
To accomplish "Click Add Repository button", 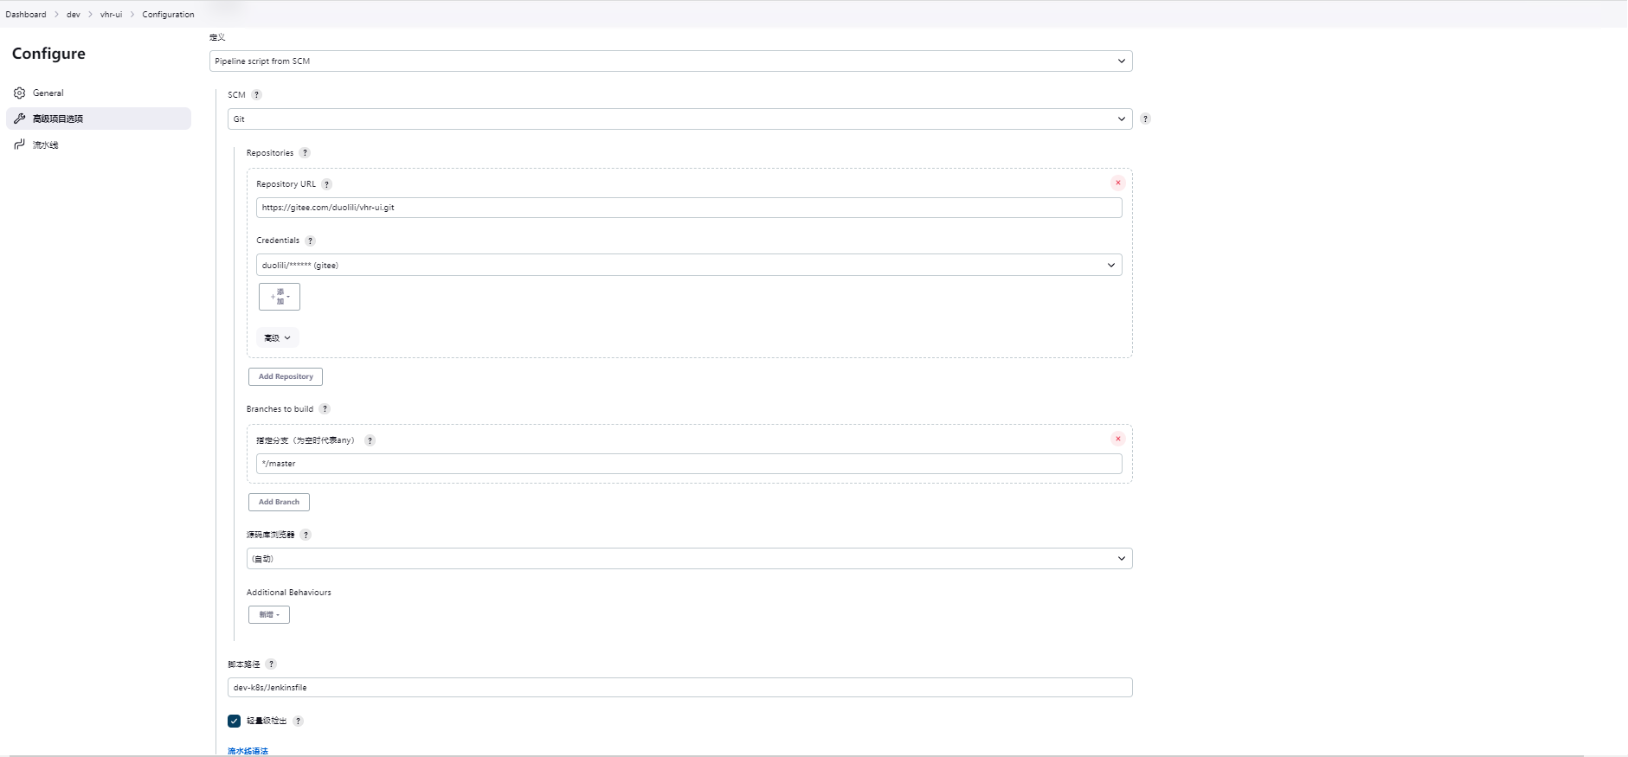I will coord(286,376).
